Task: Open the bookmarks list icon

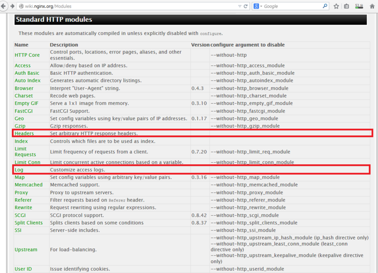Action: click(346, 6)
